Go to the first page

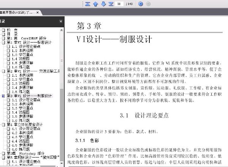tap(87, 4)
